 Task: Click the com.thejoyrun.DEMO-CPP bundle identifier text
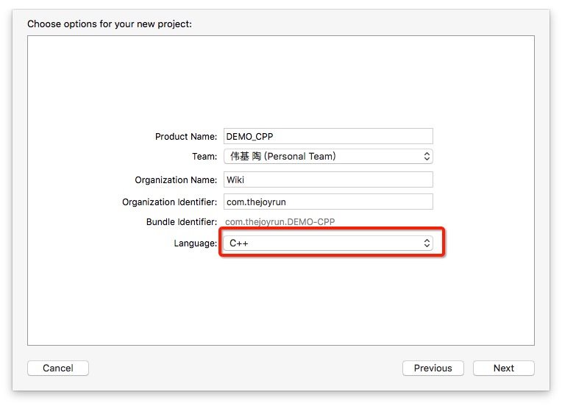pos(280,222)
